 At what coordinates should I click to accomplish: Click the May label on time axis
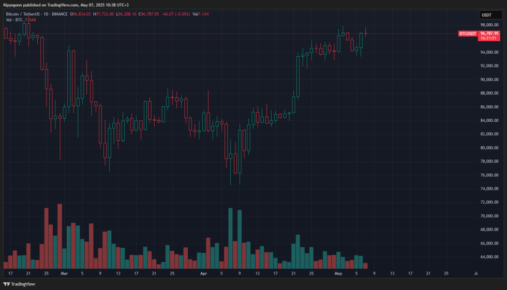click(338, 273)
